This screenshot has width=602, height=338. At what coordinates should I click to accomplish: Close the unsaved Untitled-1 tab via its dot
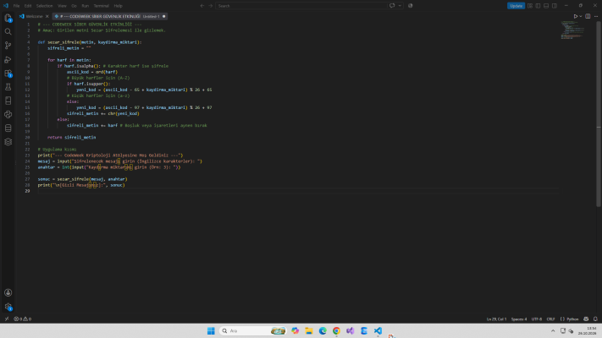point(164,17)
